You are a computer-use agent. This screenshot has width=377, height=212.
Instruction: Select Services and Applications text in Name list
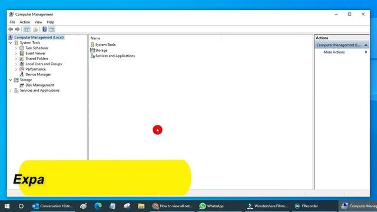click(115, 56)
